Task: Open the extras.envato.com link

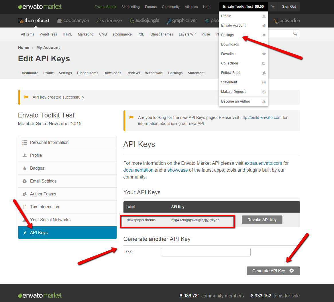Action: [263, 163]
